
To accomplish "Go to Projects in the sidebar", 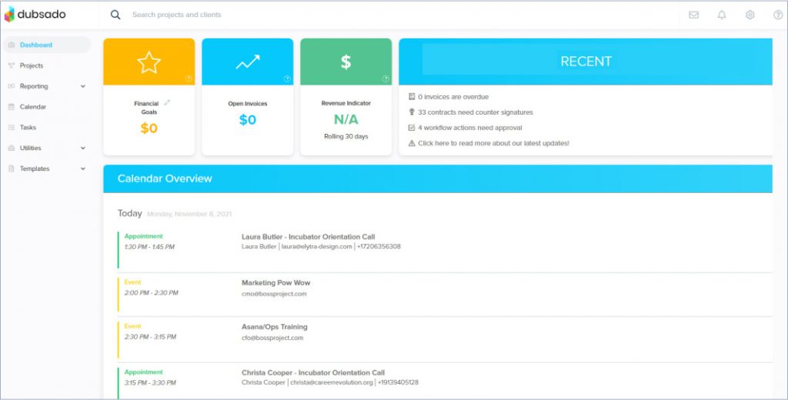I will tap(32, 65).
